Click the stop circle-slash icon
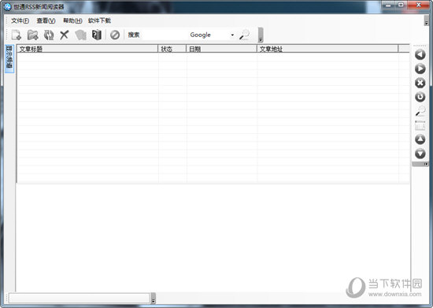Image resolution: width=433 pixels, height=308 pixels. [115, 35]
